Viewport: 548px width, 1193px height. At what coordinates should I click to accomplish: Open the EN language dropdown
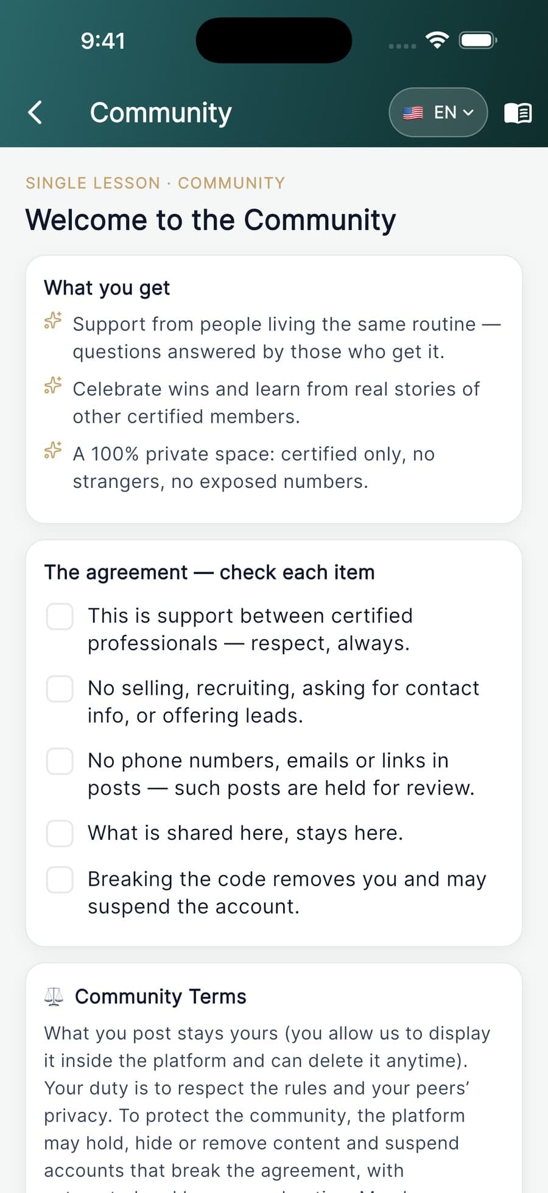click(x=438, y=113)
